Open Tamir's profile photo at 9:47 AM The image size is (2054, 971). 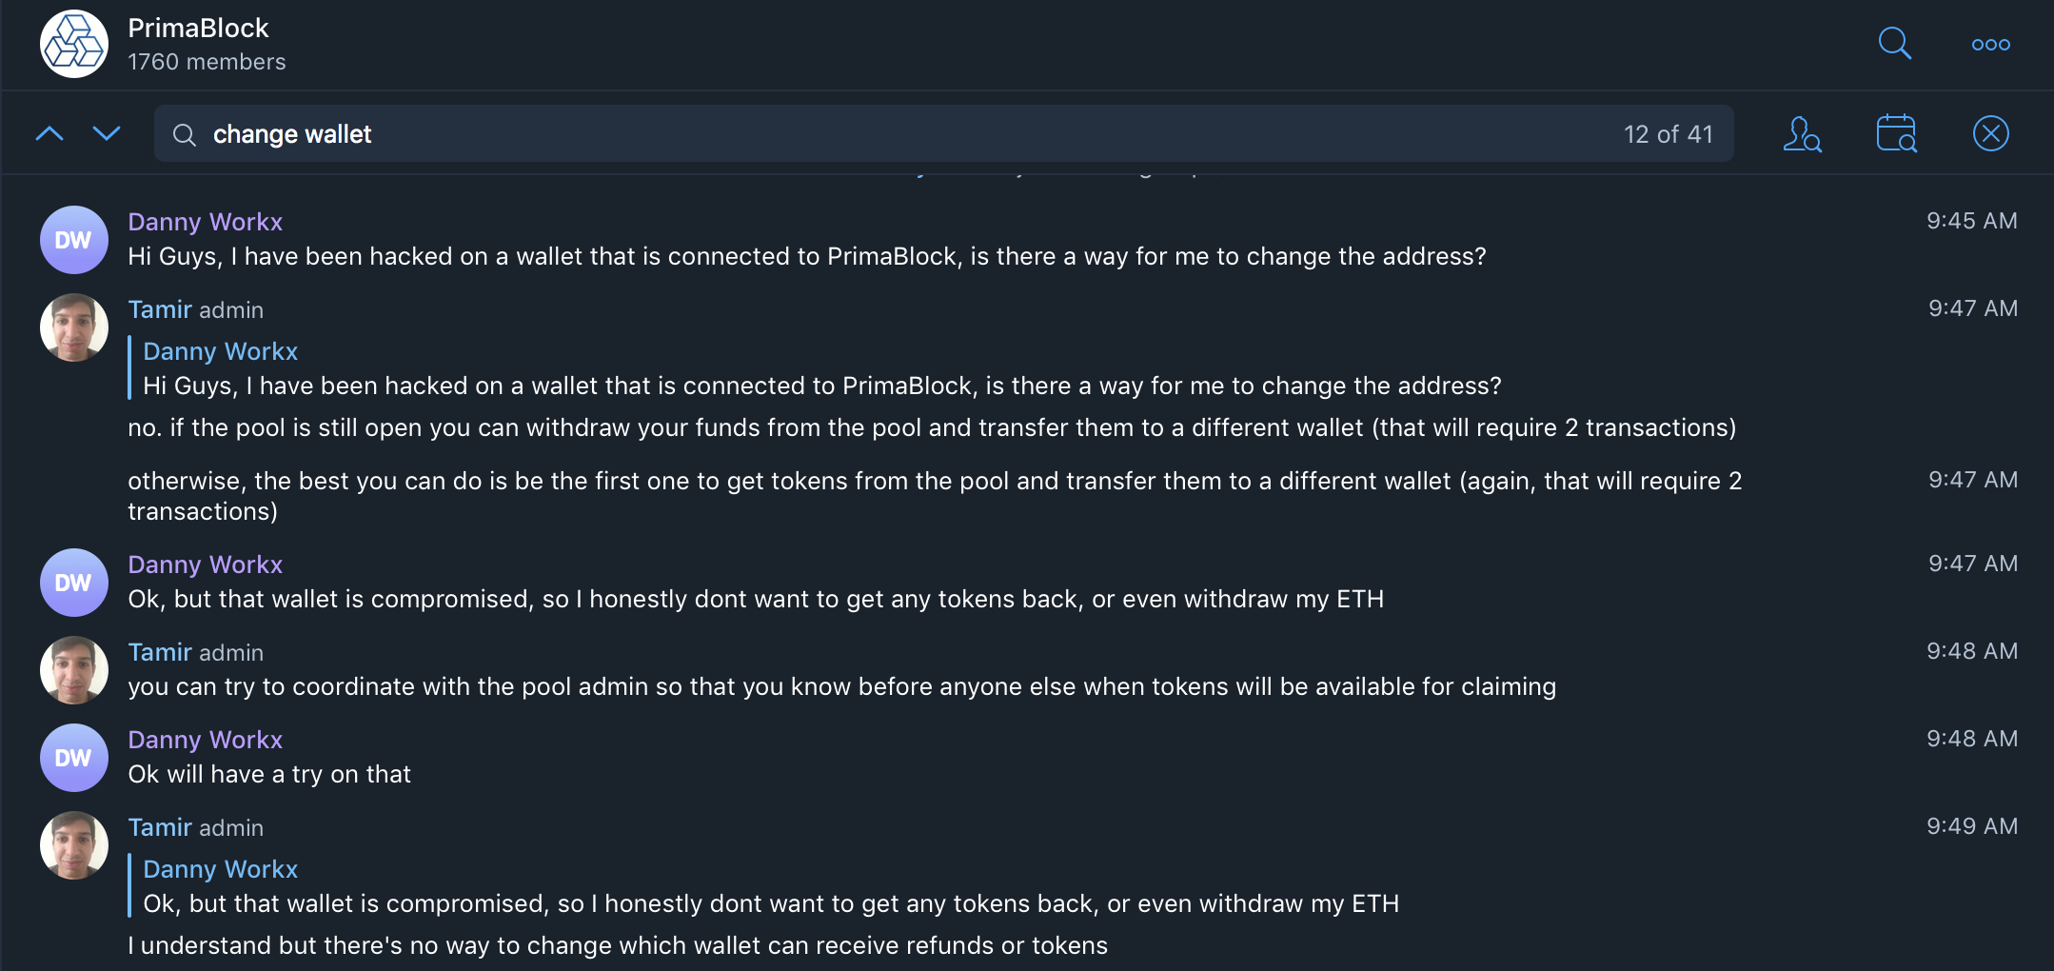74,327
